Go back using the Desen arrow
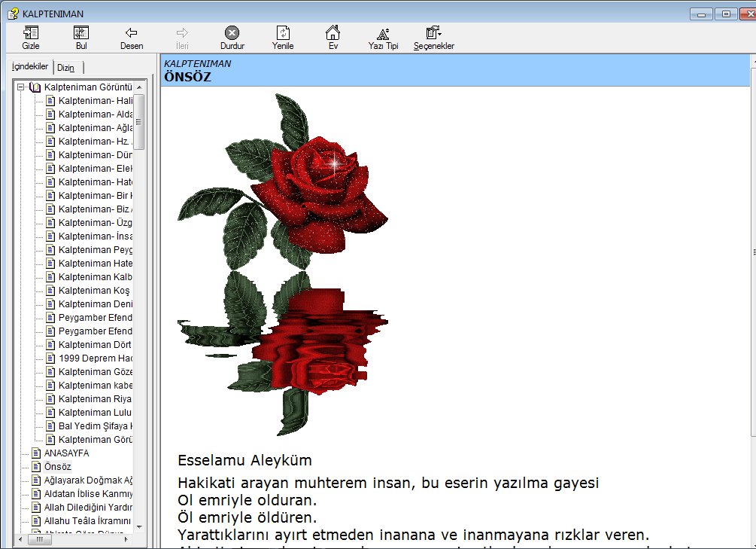The height and width of the screenshot is (549, 756). pos(132,38)
